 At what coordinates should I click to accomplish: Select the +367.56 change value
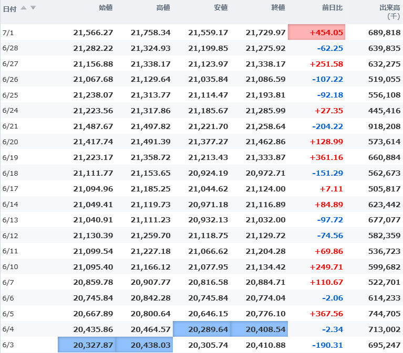point(326,314)
